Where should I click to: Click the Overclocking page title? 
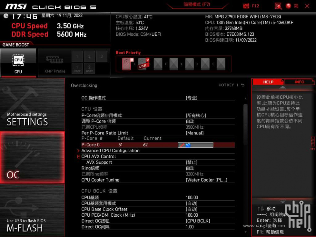point(84,85)
